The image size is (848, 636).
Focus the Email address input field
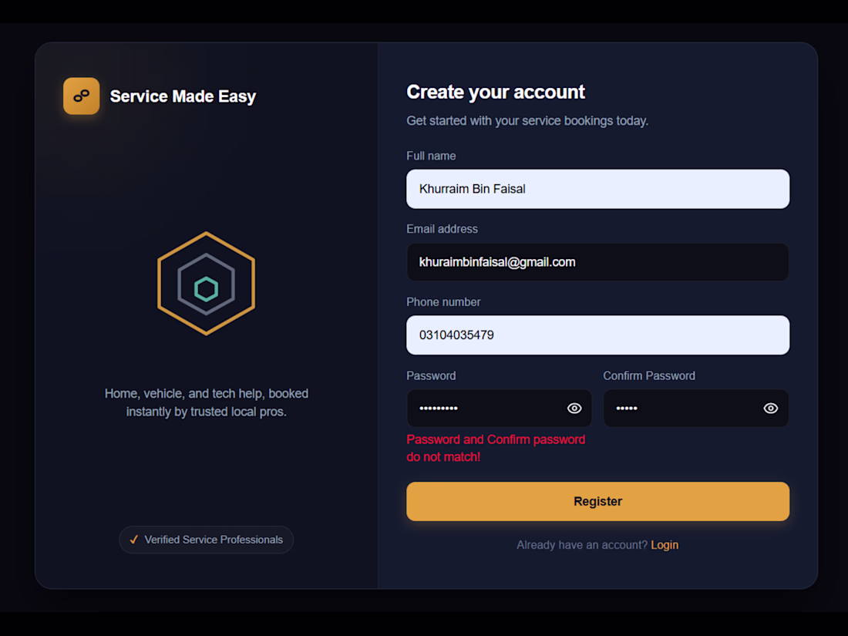(597, 262)
